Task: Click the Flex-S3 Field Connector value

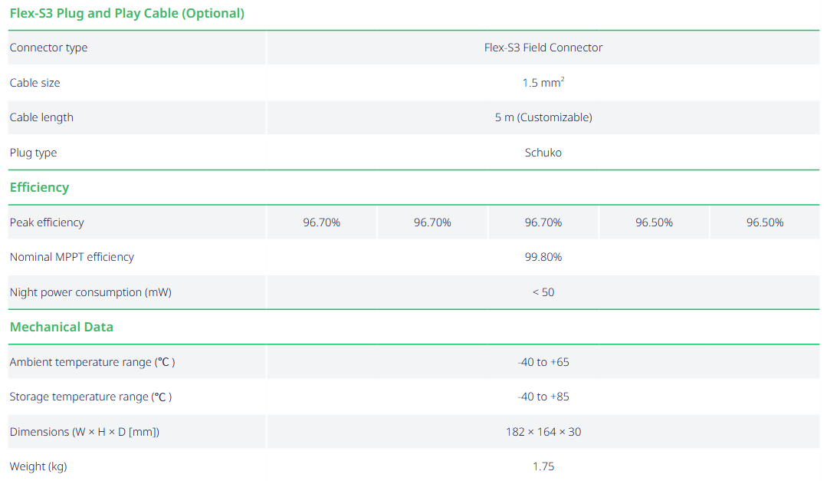Action: (543, 48)
